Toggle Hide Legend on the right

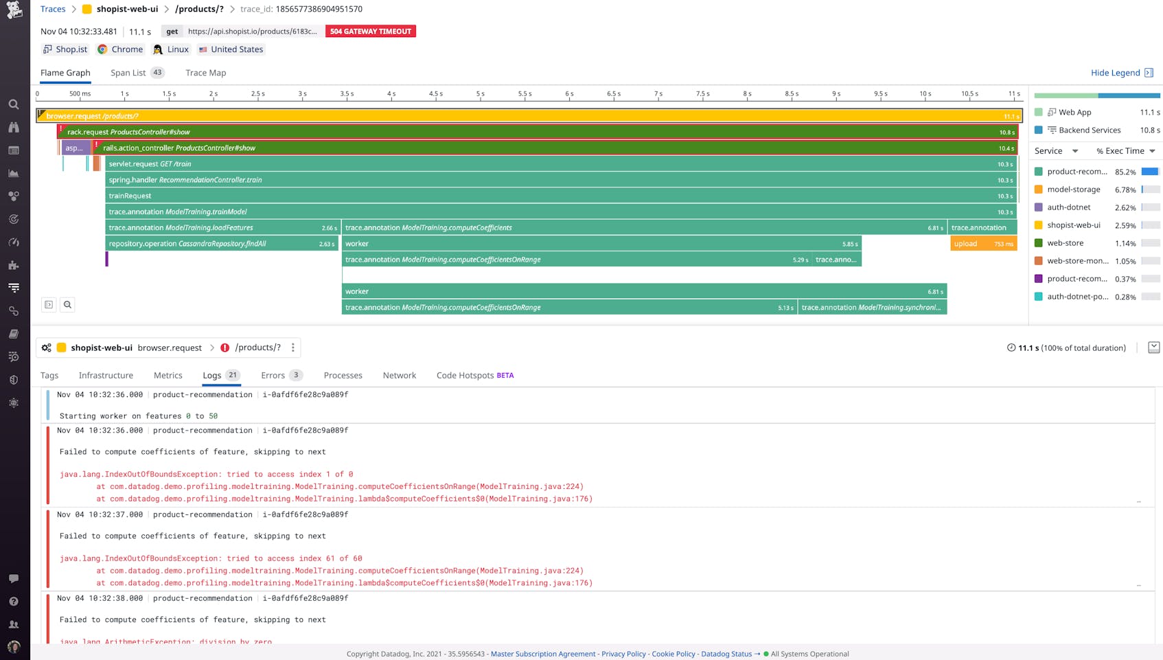coord(1117,72)
